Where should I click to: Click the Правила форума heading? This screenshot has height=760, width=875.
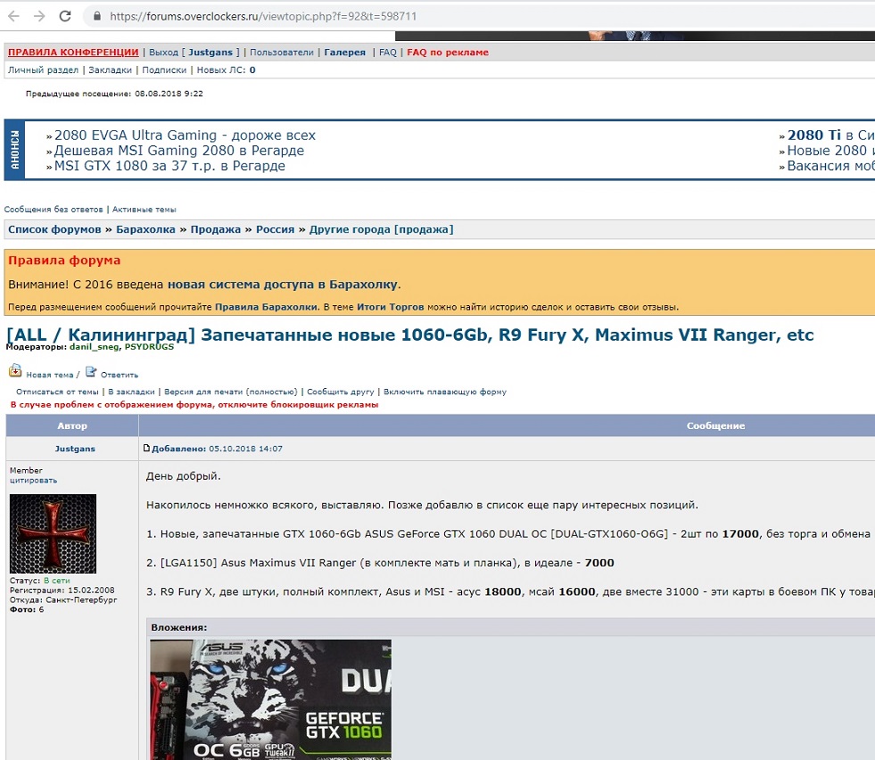(x=64, y=260)
